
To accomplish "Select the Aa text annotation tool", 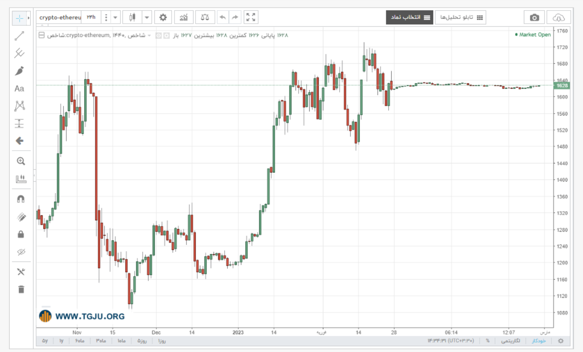I will (19, 88).
